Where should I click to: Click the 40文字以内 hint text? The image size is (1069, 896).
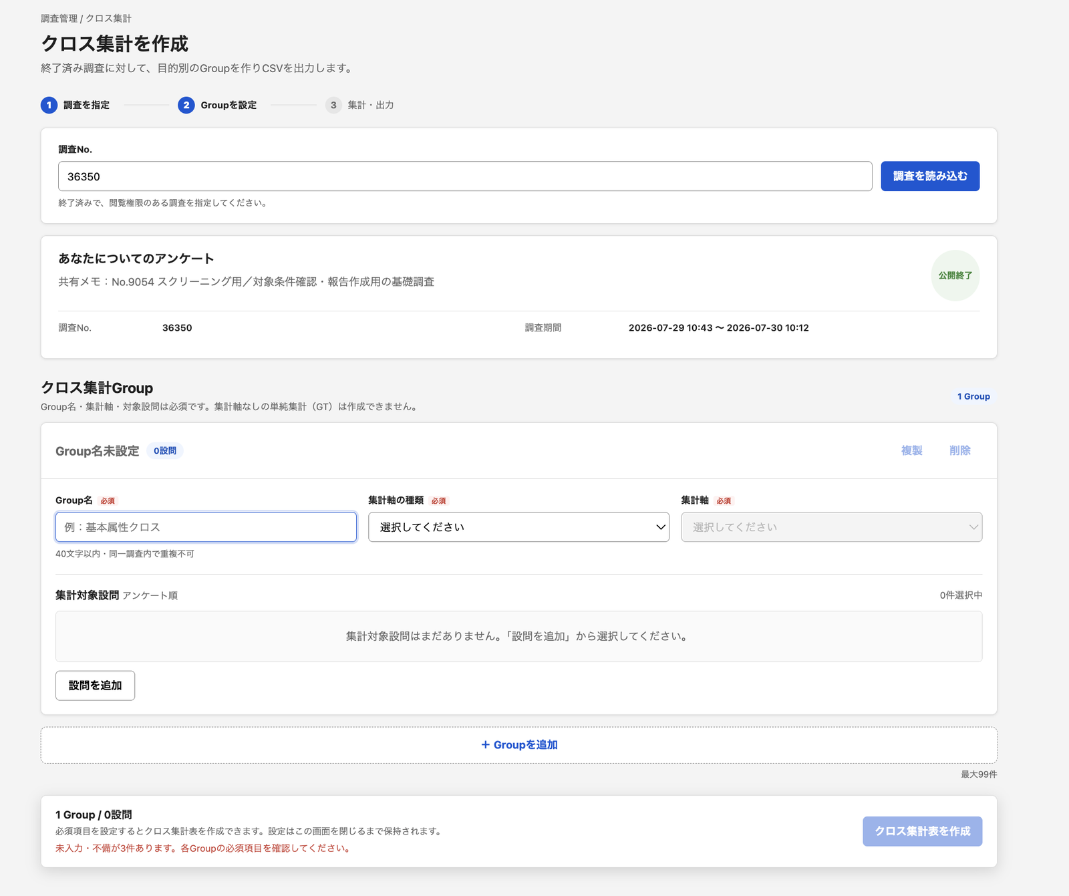point(125,554)
